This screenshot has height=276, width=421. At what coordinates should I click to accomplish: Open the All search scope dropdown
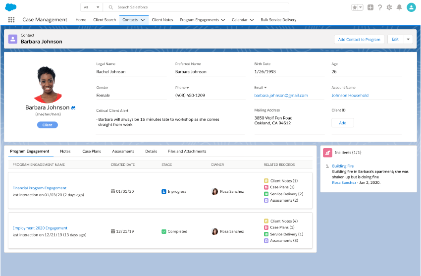pos(92,7)
